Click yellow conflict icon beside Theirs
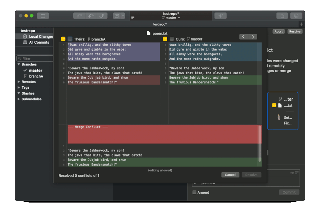 (63, 39)
